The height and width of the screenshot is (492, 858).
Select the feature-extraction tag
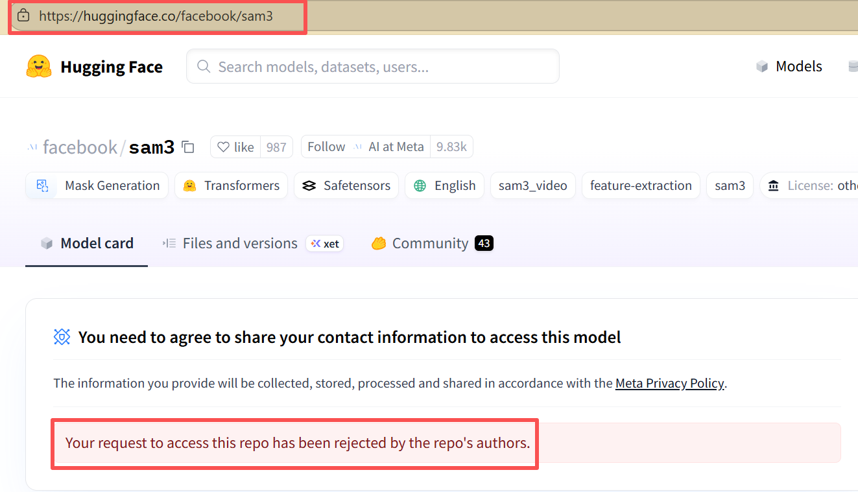641,186
